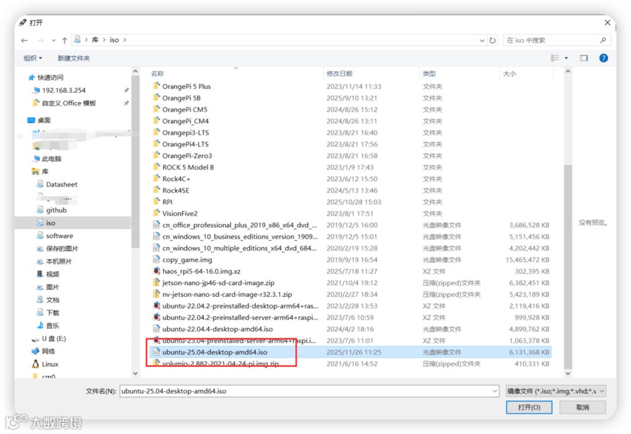Open the 组织 menu
The image size is (631, 434).
[x=33, y=58]
